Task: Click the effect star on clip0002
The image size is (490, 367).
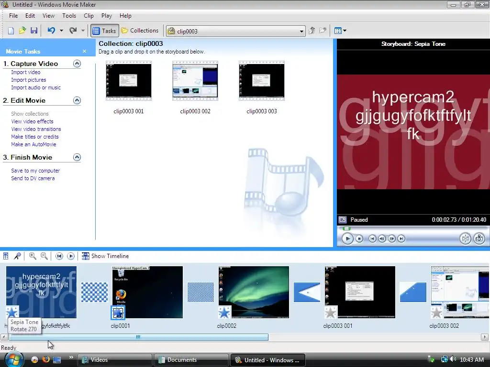Action: (x=224, y=313)
